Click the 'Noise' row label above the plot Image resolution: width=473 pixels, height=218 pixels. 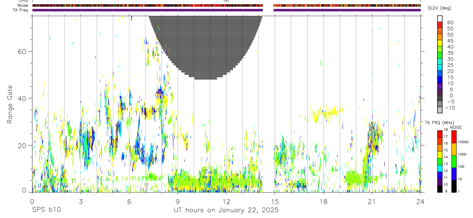point(23,5)
